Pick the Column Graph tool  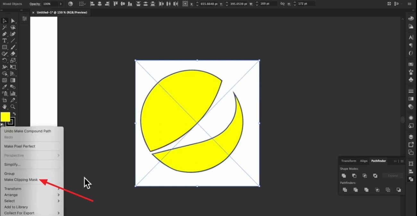[x=13, y=94]
